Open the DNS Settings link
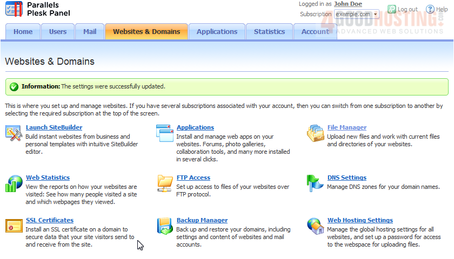This screenshot has width=454, height=259. point(346,178)
